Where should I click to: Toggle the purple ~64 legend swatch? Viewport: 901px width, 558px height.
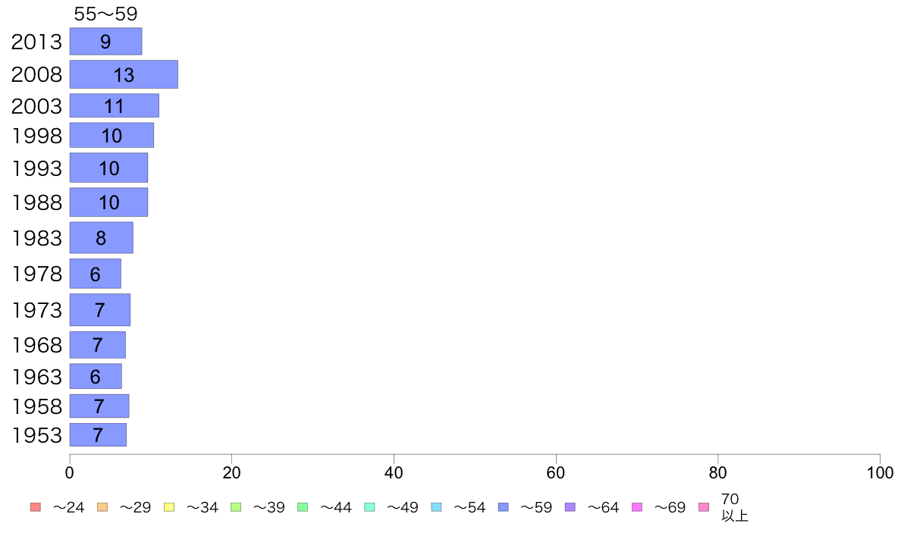coord(570,507)
